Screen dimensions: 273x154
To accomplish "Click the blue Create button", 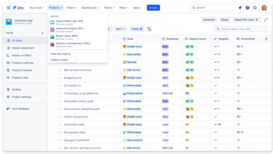I will coord(153,8).
